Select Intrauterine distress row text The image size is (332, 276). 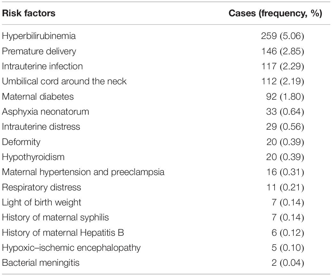click(x=41, y=127)
